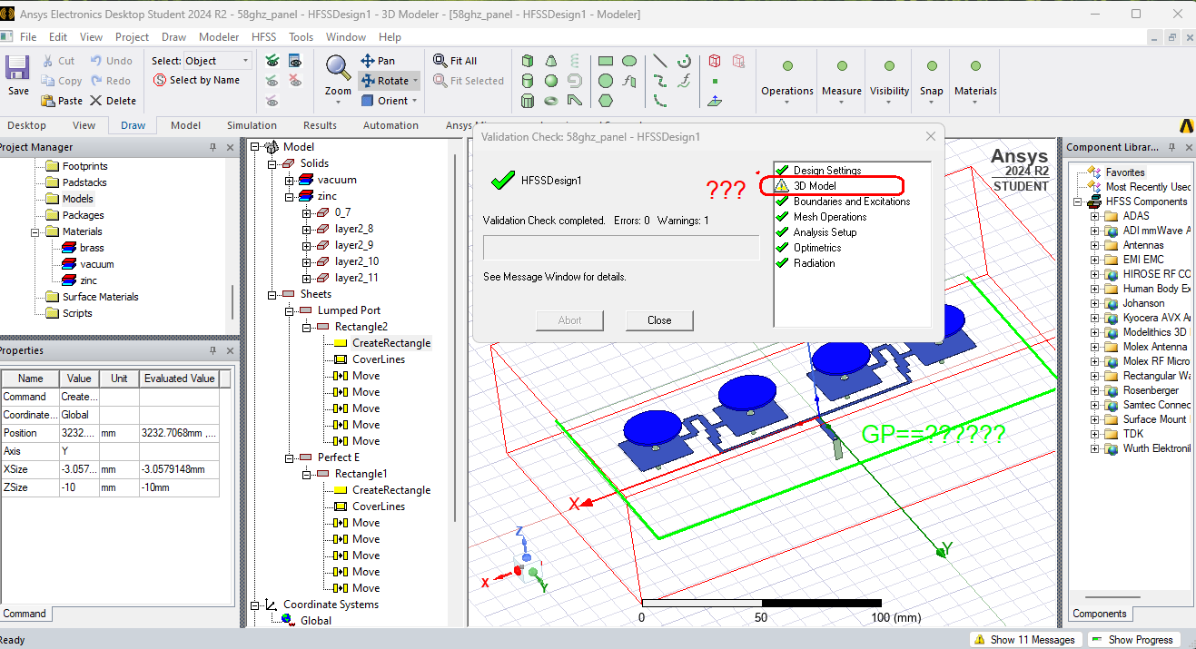Select the Draw Sphere tool
The image size is (1196, 649).
click(x=551, y=80)
